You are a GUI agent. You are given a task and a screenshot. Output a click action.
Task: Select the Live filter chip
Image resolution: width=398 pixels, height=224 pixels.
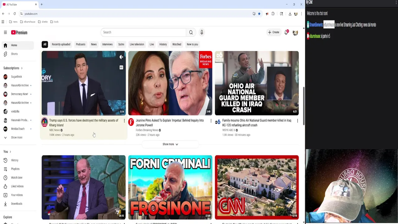(152, 44)
